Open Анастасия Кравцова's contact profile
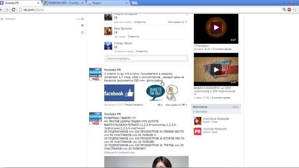The image size is (299, 168). click(216, 119)
